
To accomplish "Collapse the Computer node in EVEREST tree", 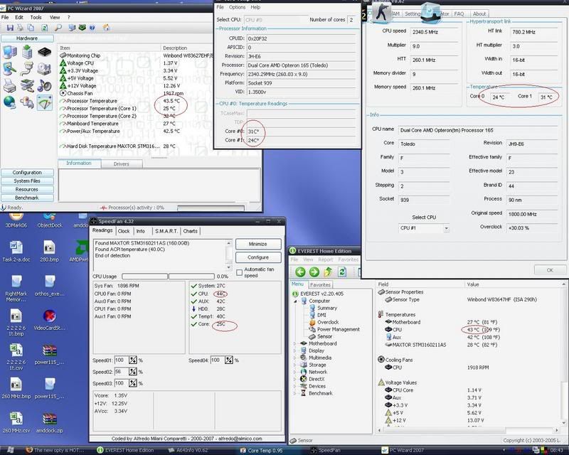I will tap(295, 301).
